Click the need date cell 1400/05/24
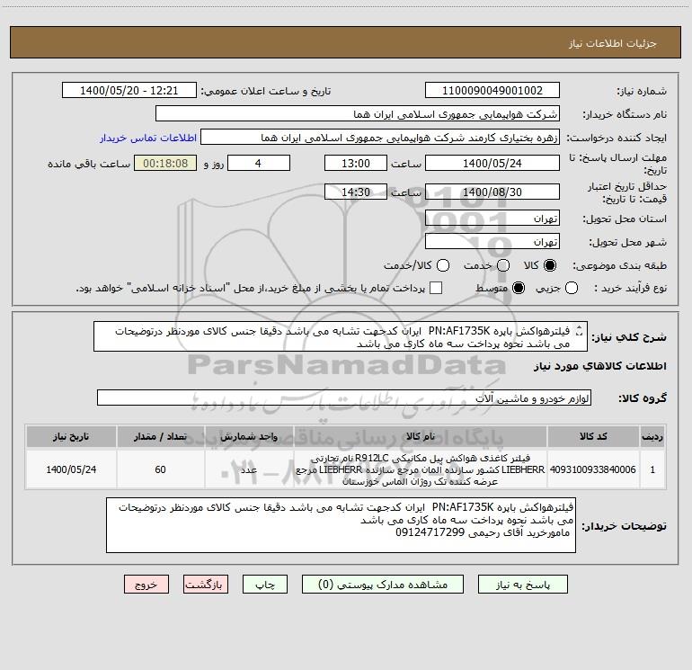692x670 pixels. (x=71, y=469)
